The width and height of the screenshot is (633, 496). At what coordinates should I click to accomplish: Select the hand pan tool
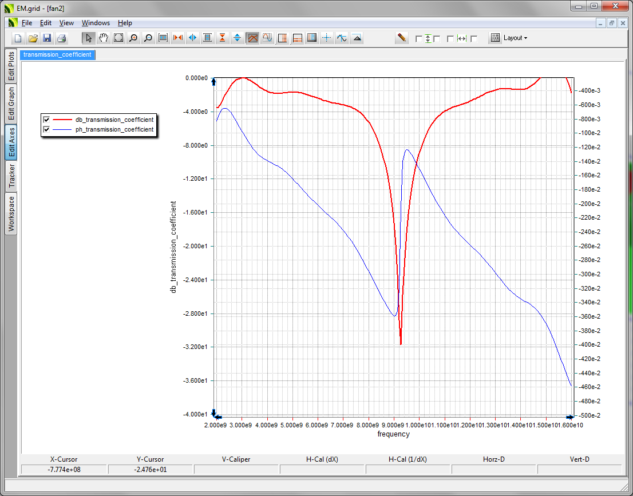click(x=104, y=38)
